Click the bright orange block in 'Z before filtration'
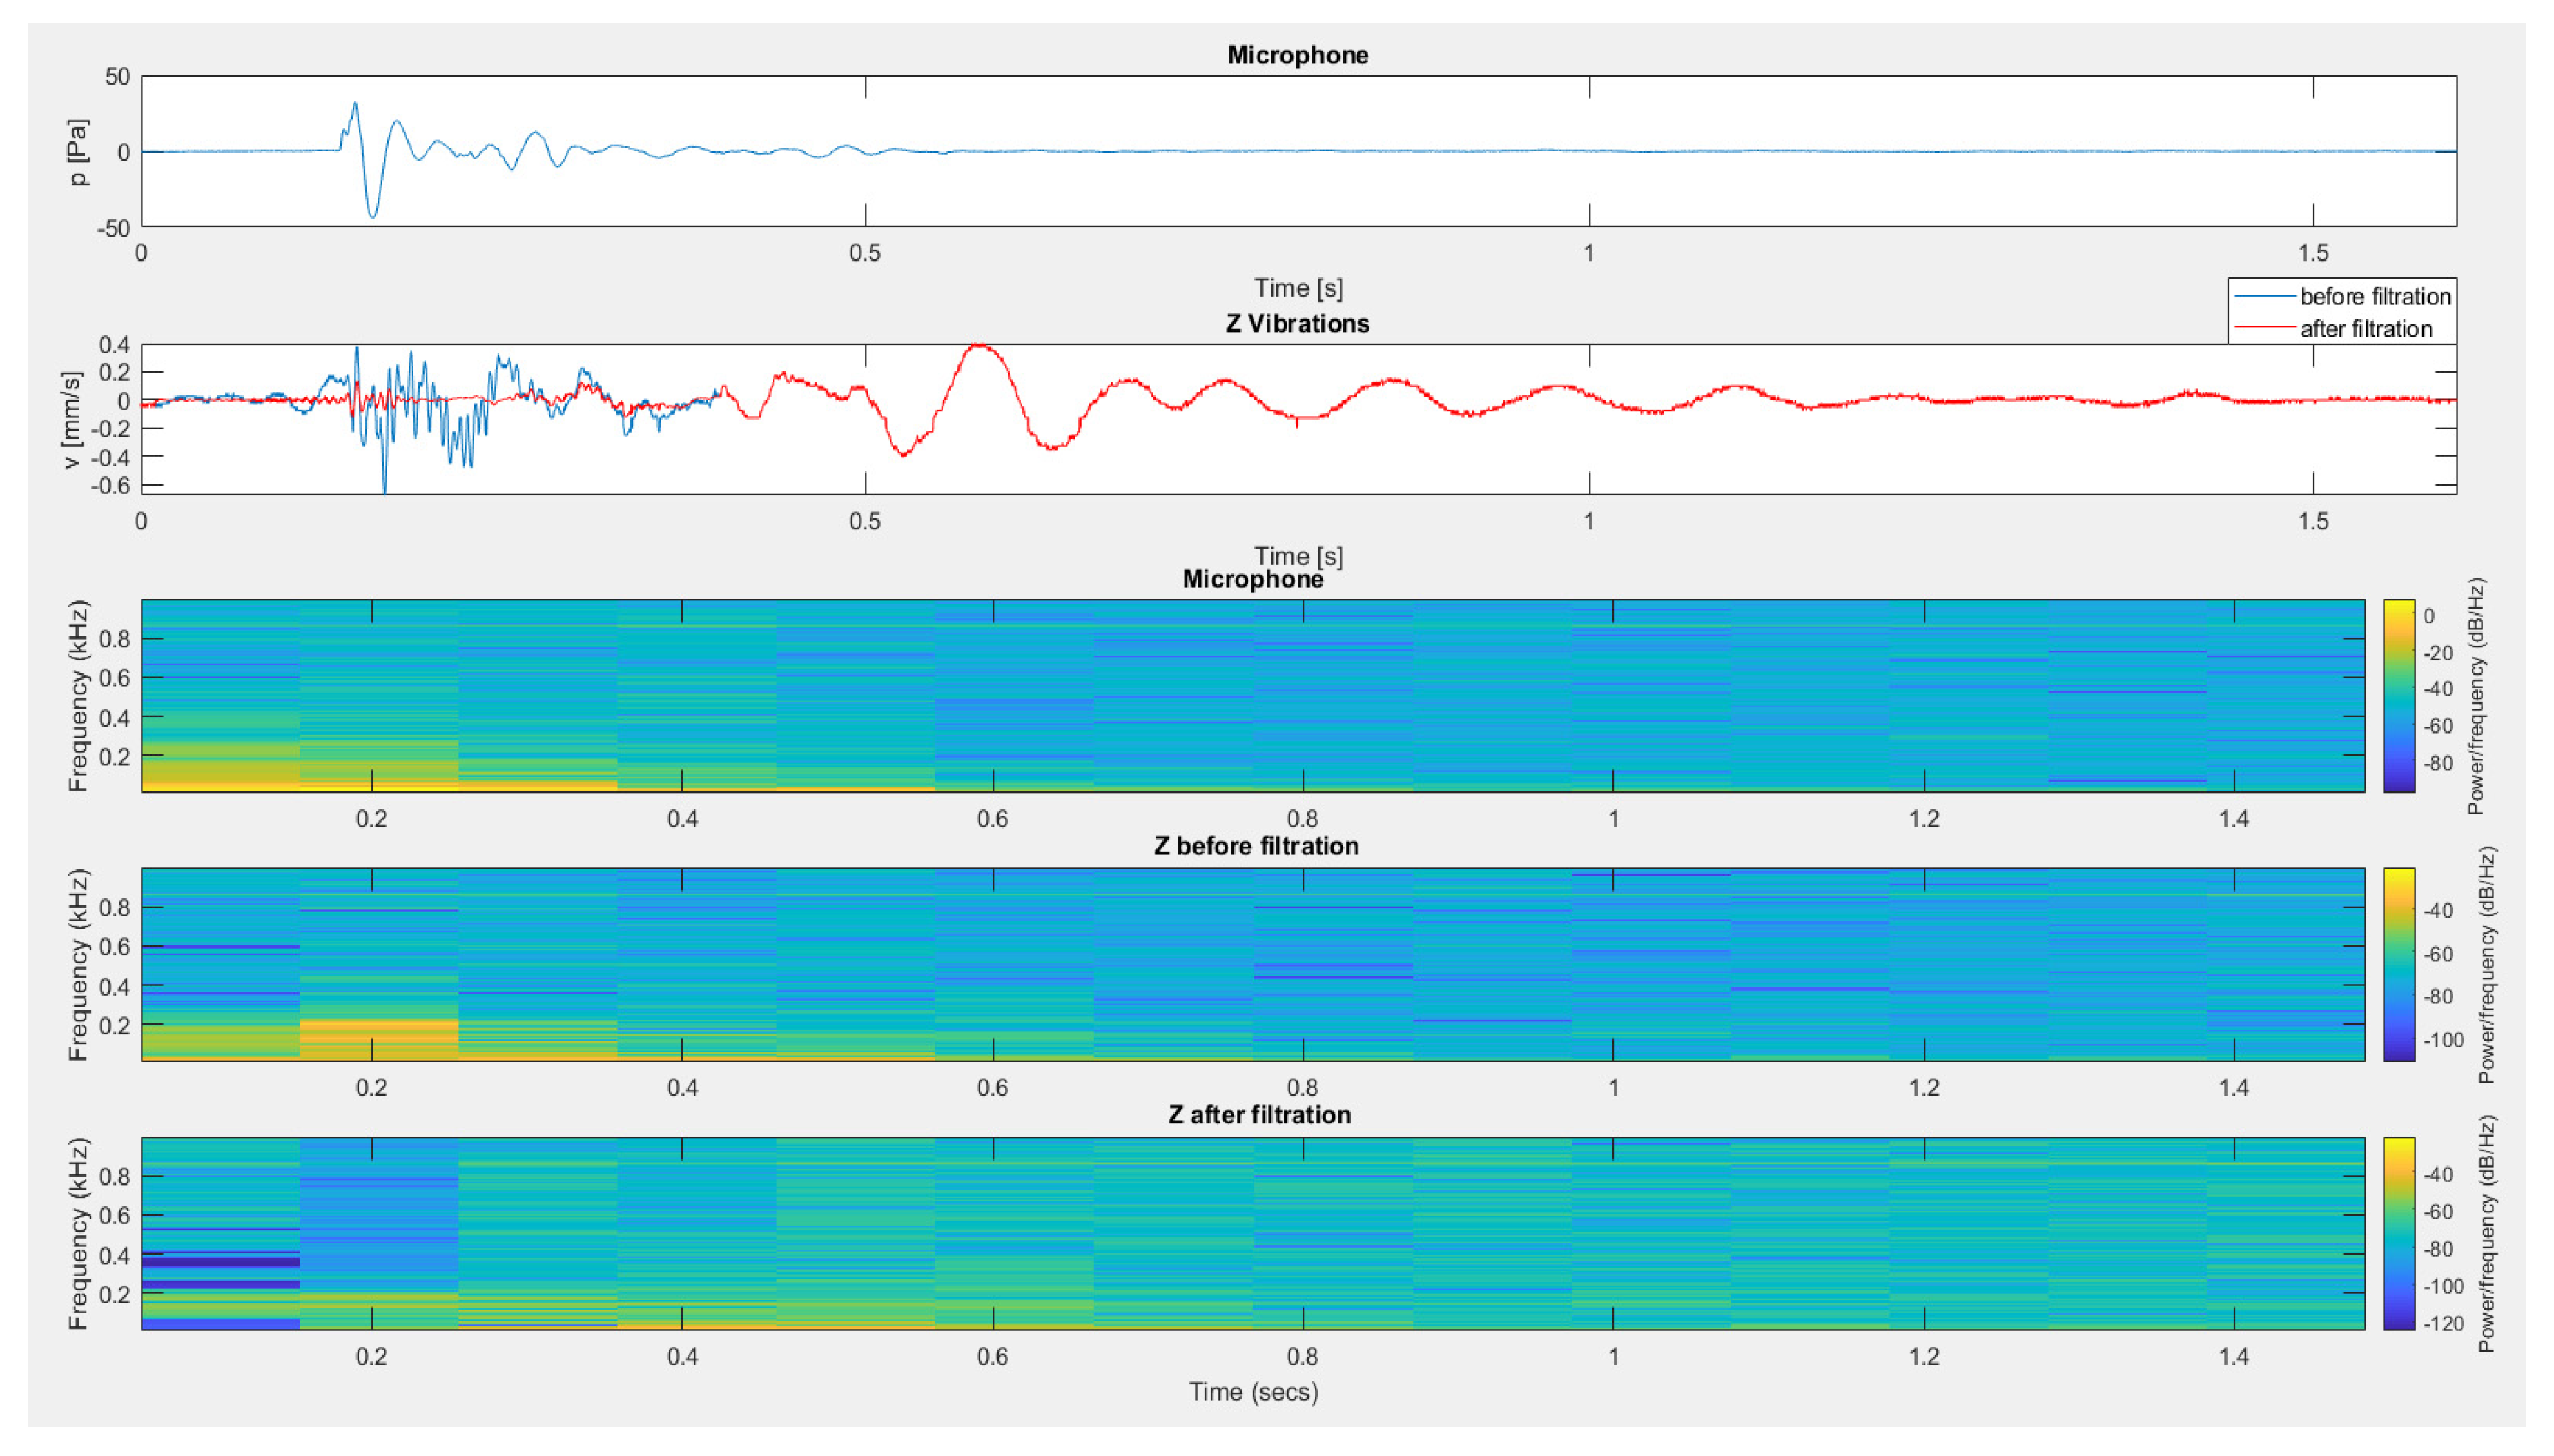 [x=378, y=1038]
